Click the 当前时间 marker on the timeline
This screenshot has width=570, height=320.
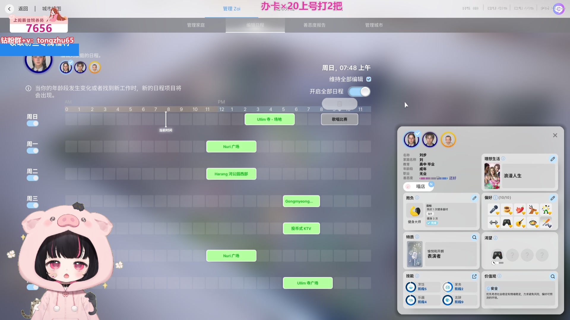tap(166, 121)
